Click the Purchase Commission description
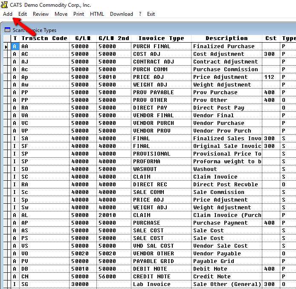Screen dimensions: 296x289 click(226, 69)
